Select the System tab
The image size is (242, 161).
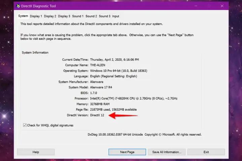tap(23, 16)
